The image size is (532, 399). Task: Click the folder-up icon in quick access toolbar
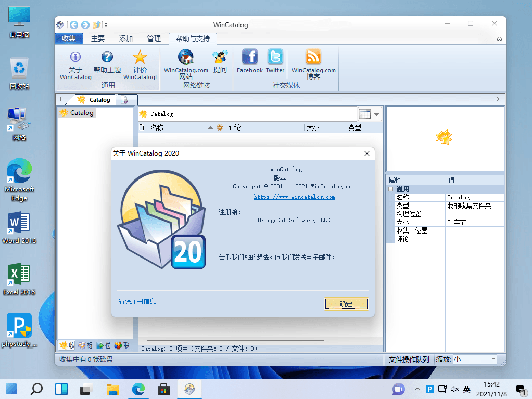point(97,25)
